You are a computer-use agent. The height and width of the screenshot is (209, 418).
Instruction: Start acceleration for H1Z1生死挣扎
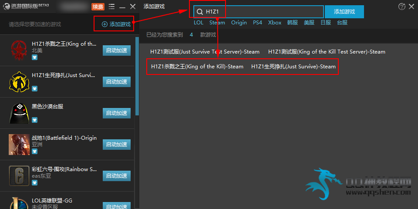pyautogui.click(x=117, y=82)
